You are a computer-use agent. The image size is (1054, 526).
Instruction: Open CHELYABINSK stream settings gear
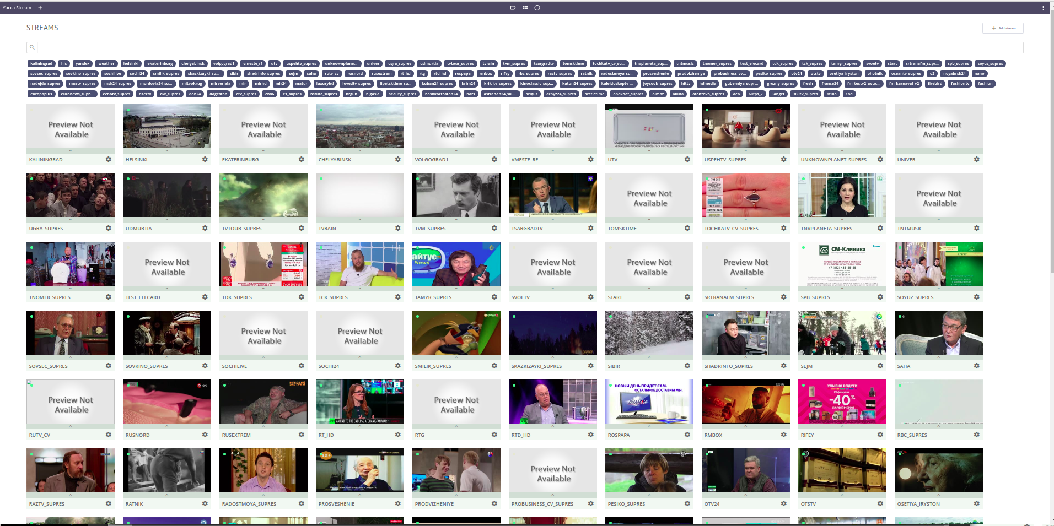click(x=398, y=159)
